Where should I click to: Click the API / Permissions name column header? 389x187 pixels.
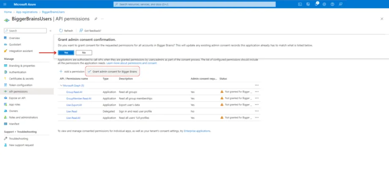(74, 79)
